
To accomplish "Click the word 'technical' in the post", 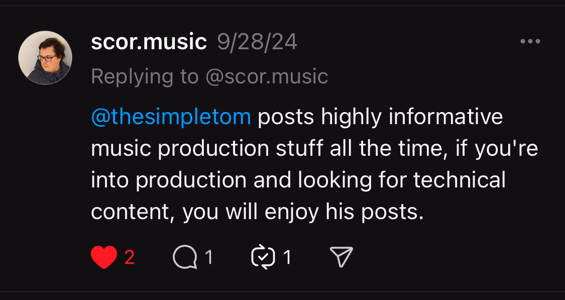I will click(x=459, y=180).
